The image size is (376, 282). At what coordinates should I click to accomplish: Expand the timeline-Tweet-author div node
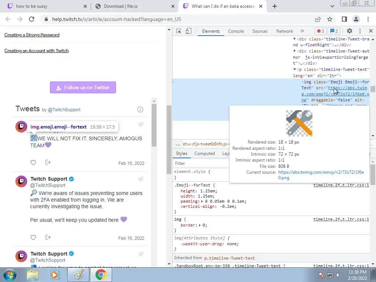(294, 51)
